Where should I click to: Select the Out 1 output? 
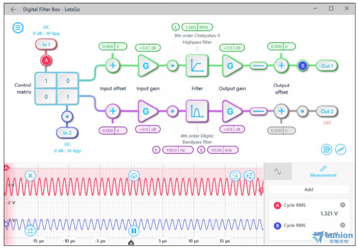click(x=327, y=66)
